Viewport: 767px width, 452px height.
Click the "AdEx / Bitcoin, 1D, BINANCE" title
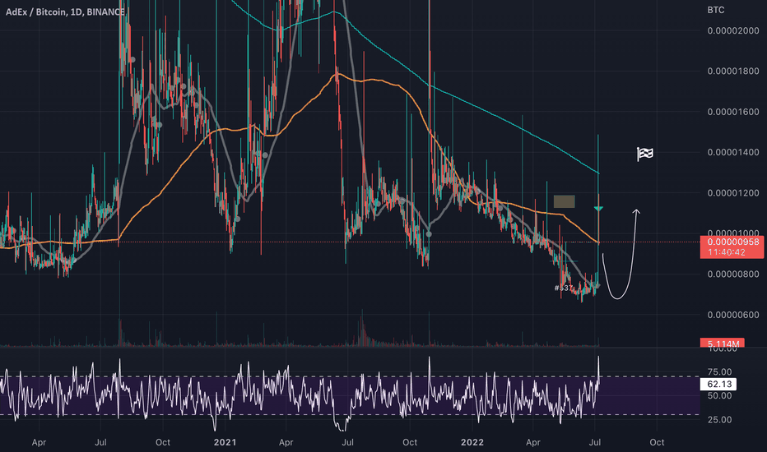point(65,12)
